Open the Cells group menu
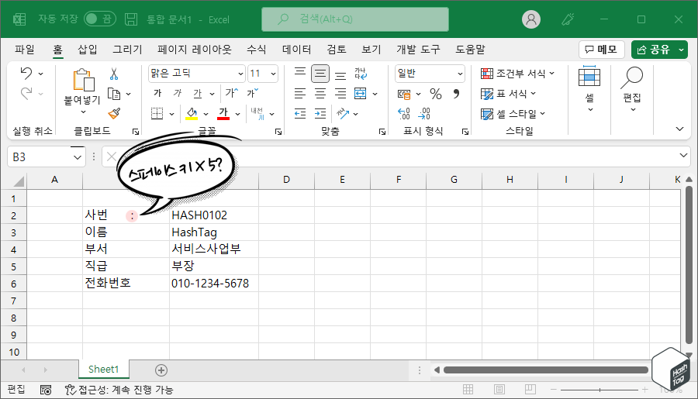The image size is (698, 399). [x=589, y=89]
